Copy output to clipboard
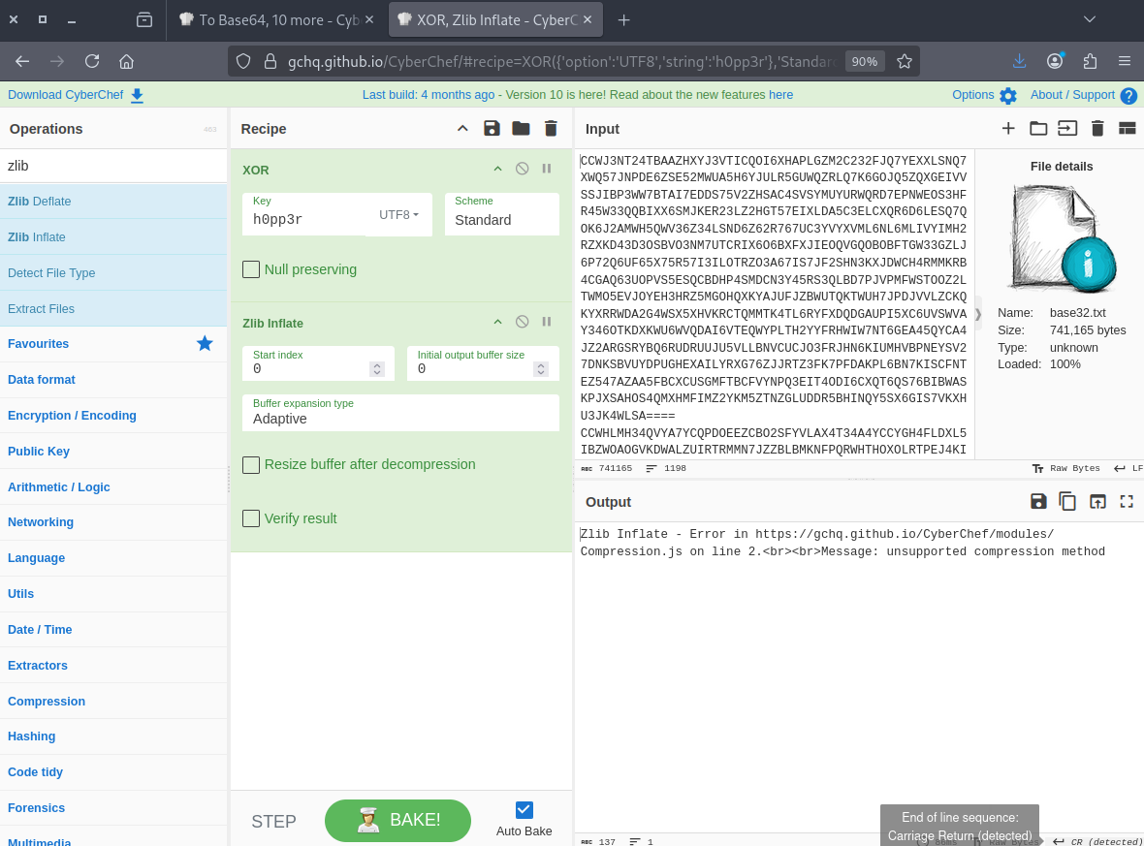The image size is (1144, 846). [1067, 501]
